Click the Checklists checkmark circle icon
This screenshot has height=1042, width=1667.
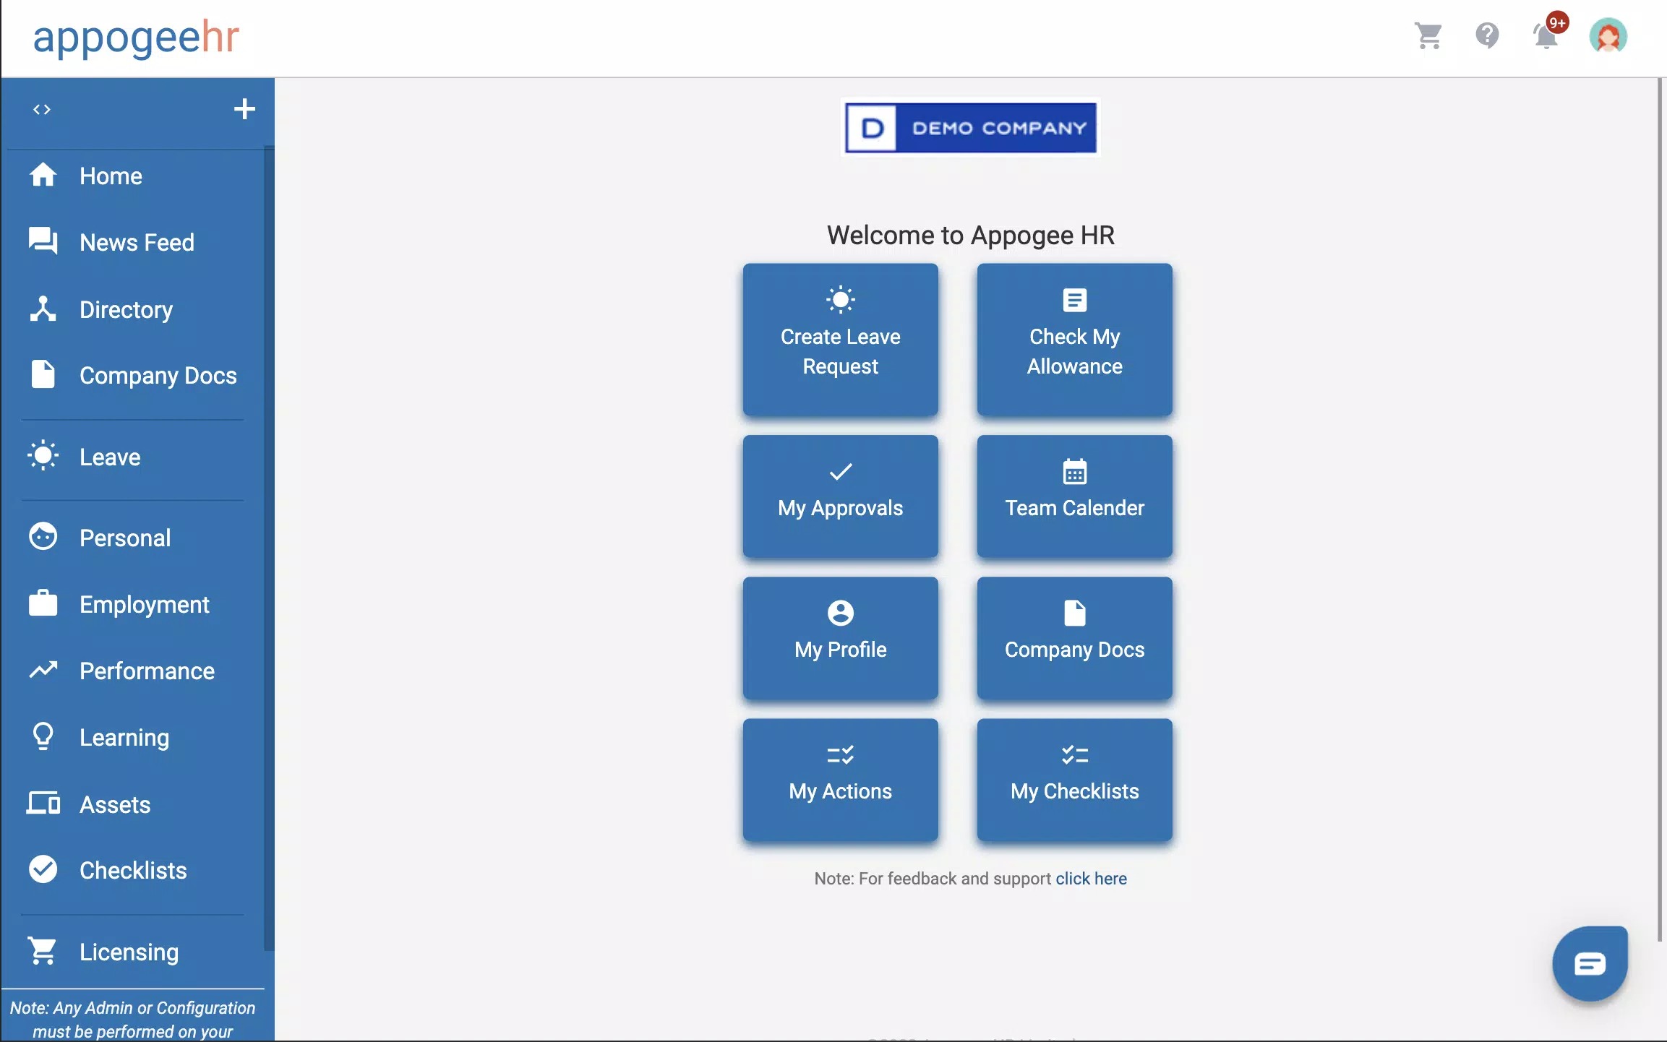click(x=43, y=869)
